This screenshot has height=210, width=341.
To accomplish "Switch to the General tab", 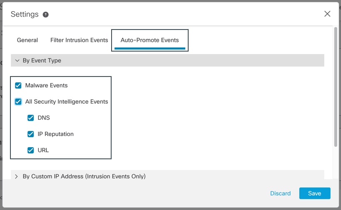I will pyautogui.click(x=27, y=40).
